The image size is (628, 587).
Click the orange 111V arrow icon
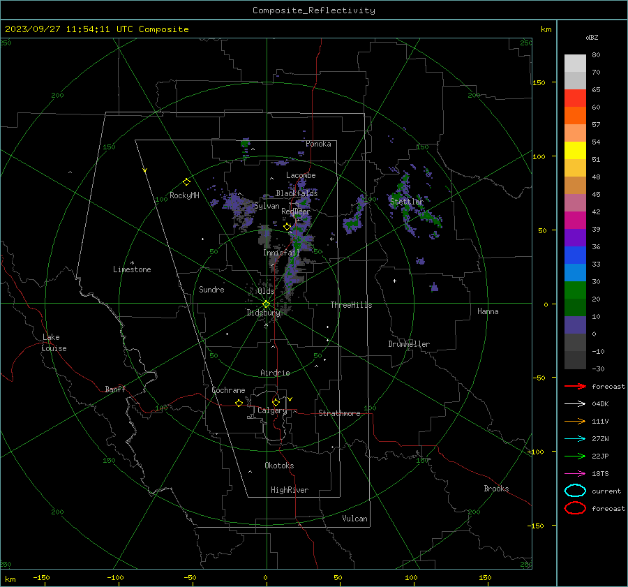(575, 421)
